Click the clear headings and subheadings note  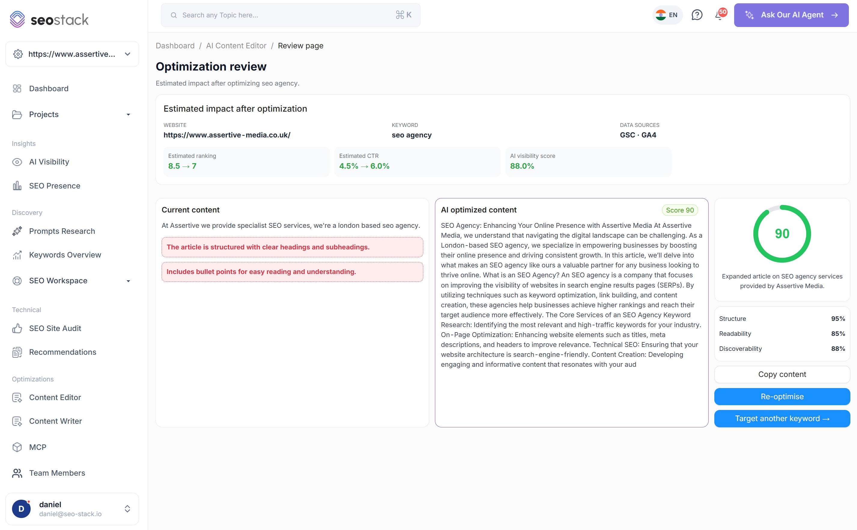[292, 247]
